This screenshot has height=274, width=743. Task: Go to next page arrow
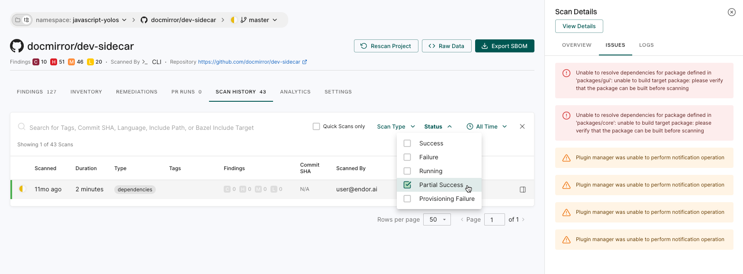[523, 219]
